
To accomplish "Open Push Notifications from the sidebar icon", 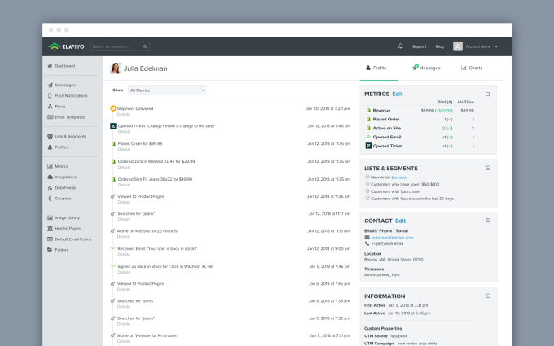I will tap(51, 95).
